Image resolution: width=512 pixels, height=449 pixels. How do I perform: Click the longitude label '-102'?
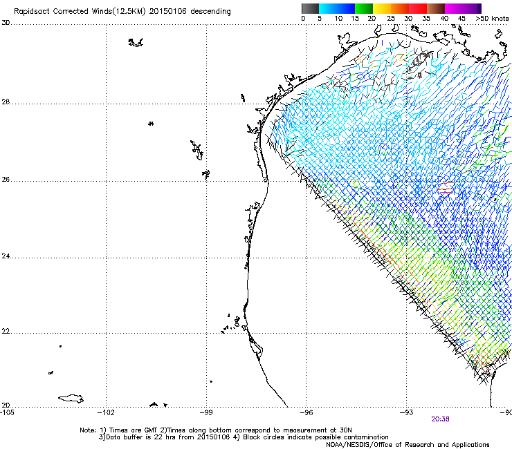coord(107,412)
